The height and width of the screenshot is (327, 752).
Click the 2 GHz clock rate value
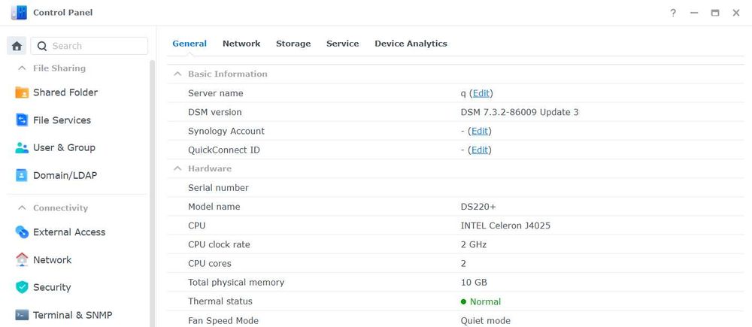[473, 244]
